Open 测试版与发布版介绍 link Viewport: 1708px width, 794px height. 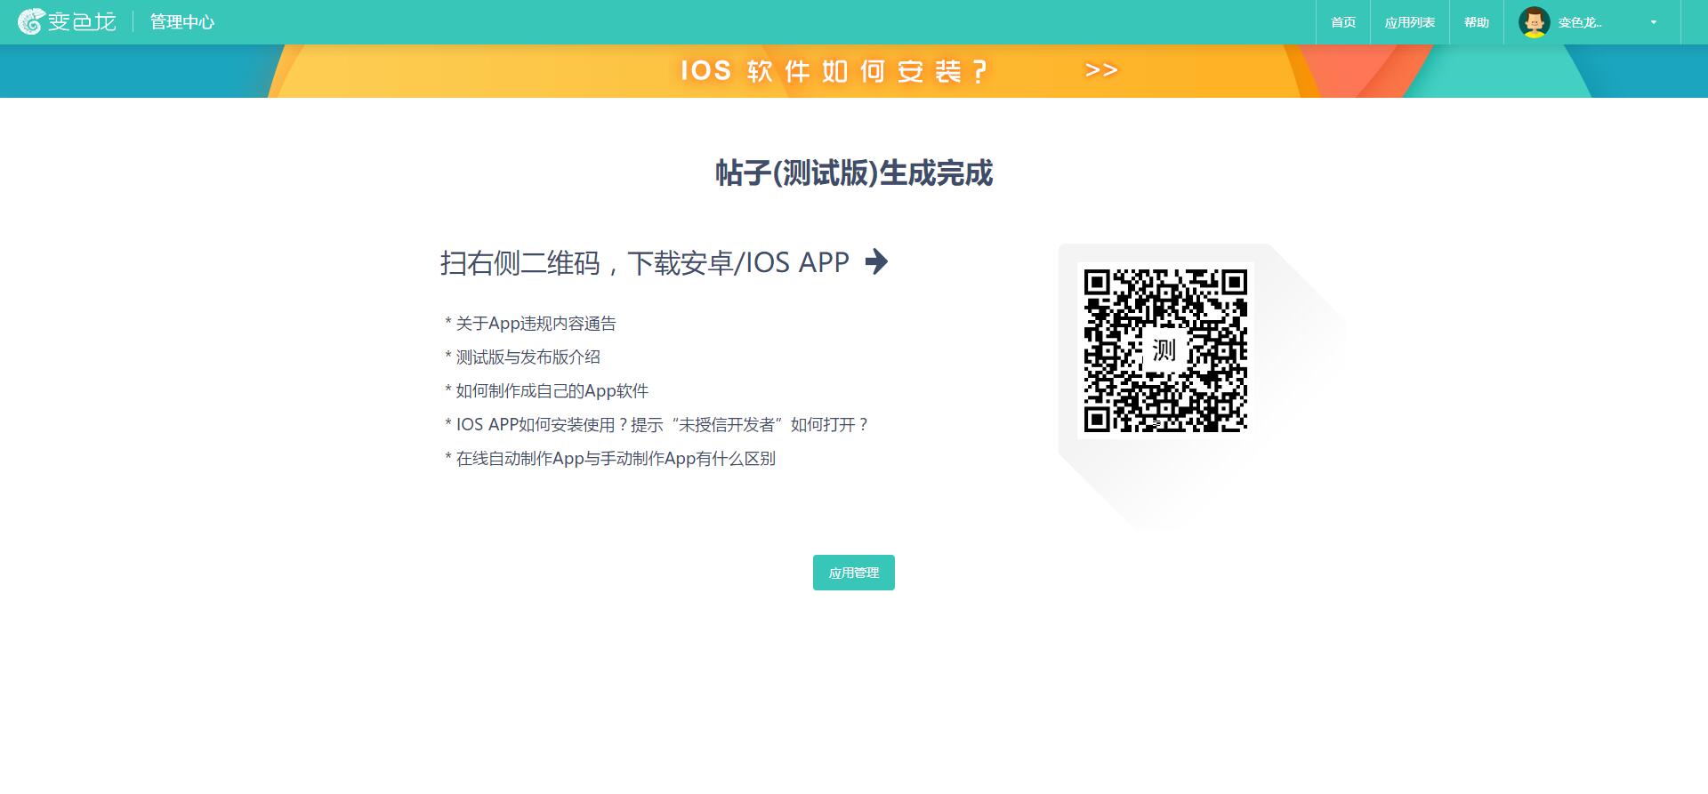tap(528, 357)
